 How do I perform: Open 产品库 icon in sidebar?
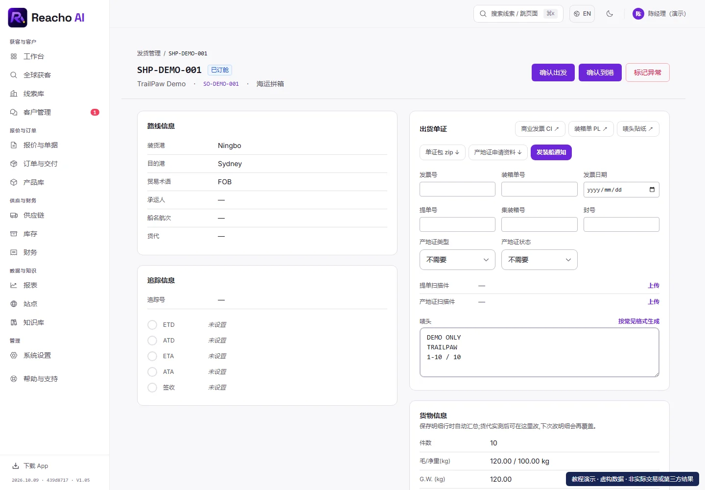(14, 182)
